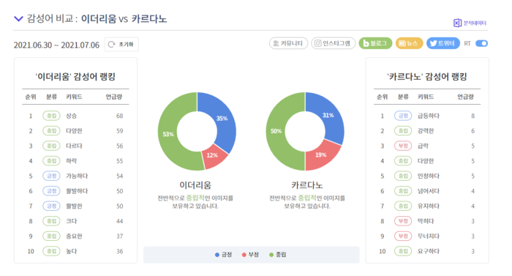Image resolution: width=512 pixels, height=276 pixels.
Task: Toggle the 부정 legend item
Action: tap(250, 255)
